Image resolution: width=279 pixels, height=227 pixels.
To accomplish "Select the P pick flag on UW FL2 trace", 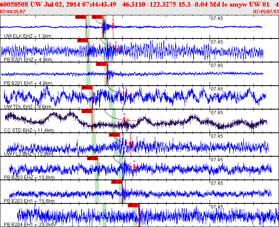I will pos(114,135).
